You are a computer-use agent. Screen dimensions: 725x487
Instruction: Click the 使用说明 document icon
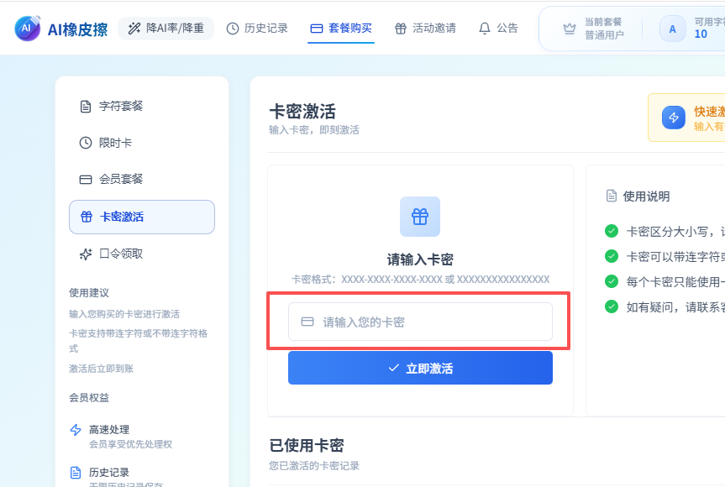(x=612, y=196)
